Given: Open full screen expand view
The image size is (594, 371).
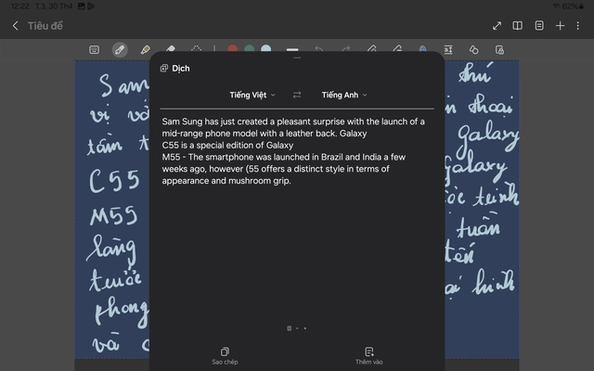Looking at the screenshot, I should point(497,26).
